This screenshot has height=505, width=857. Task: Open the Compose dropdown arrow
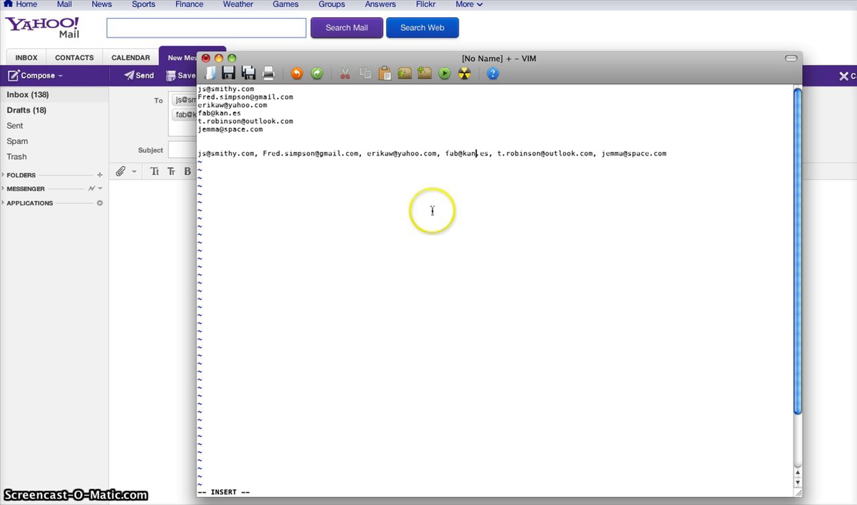(x=60, y=76)
